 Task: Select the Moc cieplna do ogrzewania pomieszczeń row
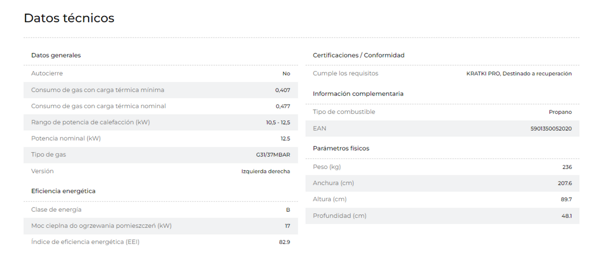pyautogui.click(x=161, y=226)
